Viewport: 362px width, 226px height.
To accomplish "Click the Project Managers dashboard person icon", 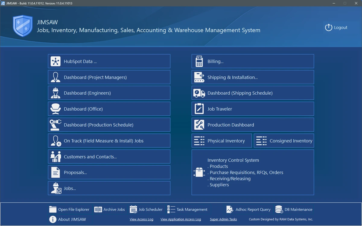I will coord(56,77).
